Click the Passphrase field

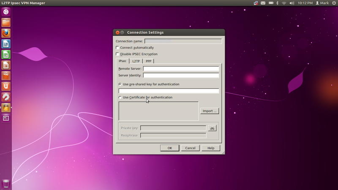click(173, 135)
